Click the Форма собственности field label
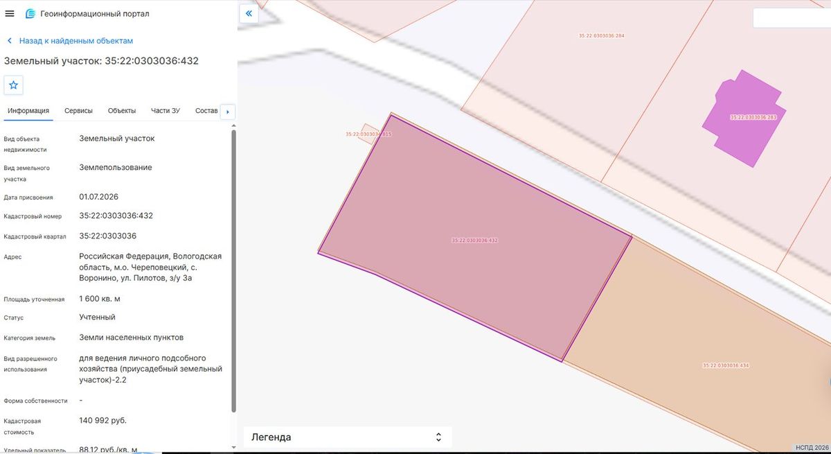Screen dimensions: 831x454 coord(36,401)
